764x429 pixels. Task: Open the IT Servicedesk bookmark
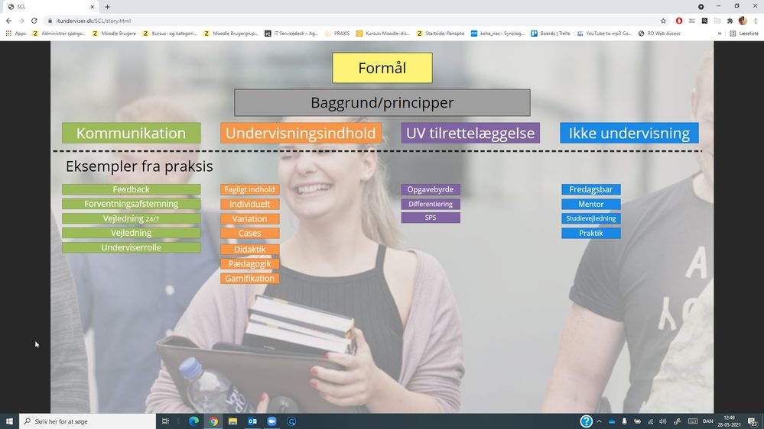(x=291, y=34)
